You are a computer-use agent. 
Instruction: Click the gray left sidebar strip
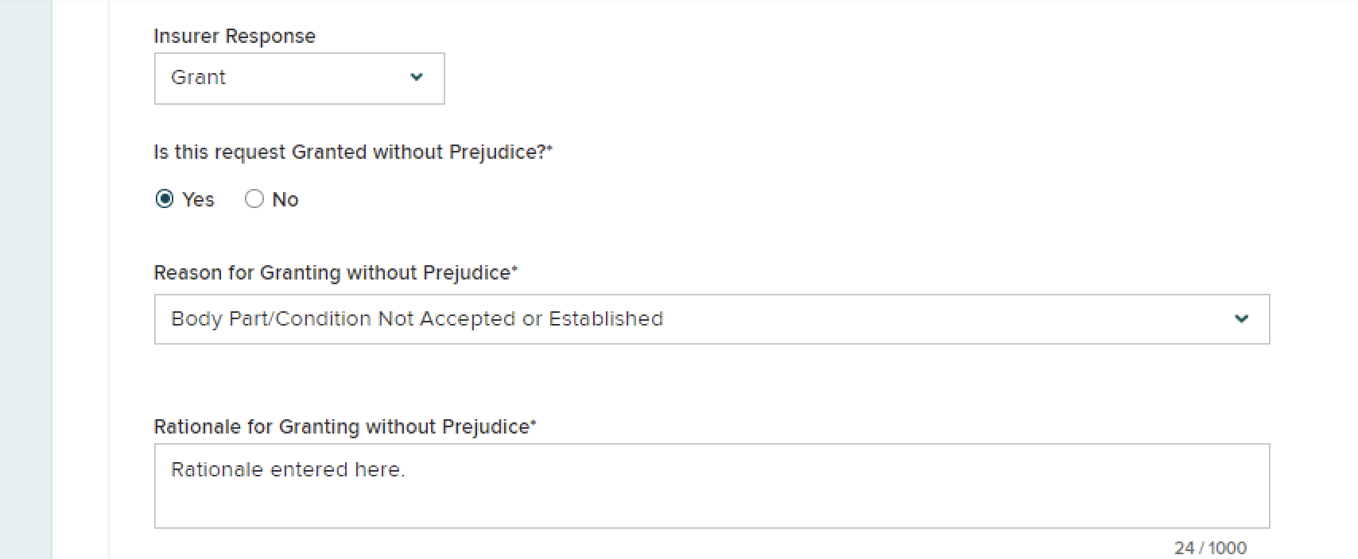(25, 279)
